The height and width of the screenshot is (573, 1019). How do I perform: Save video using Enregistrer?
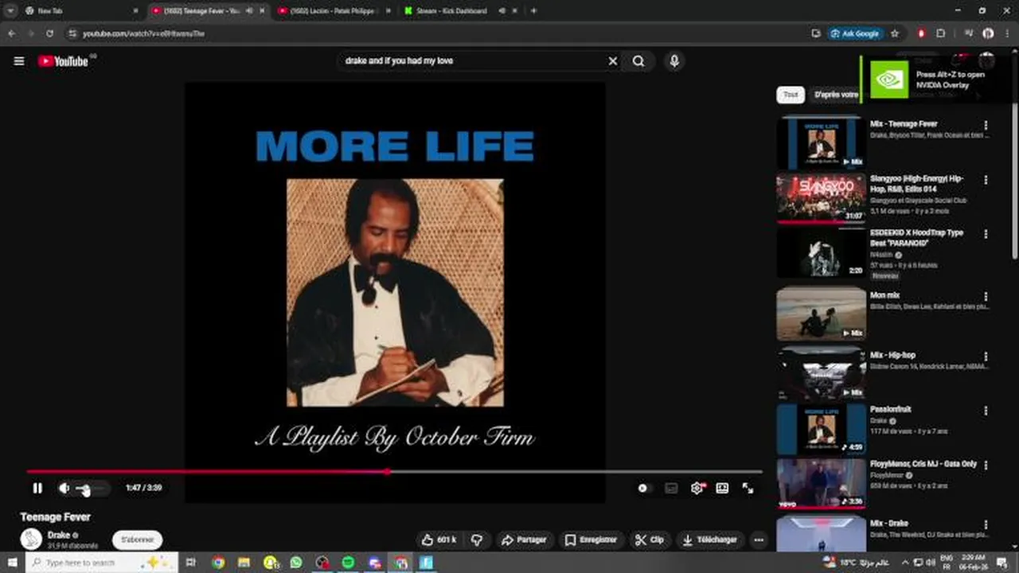pyautogui.click(x=591, y=540)
